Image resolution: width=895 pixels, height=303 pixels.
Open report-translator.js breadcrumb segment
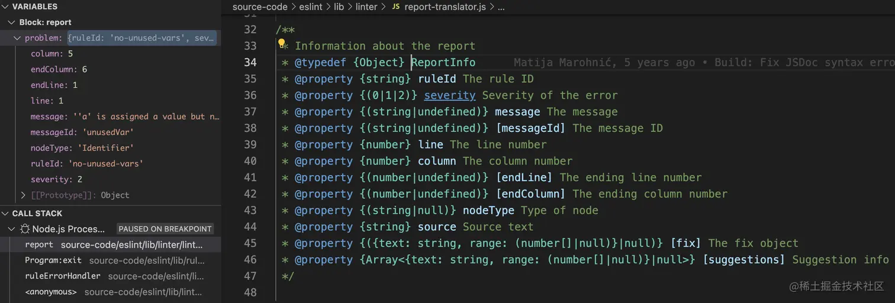click(446, 7)
